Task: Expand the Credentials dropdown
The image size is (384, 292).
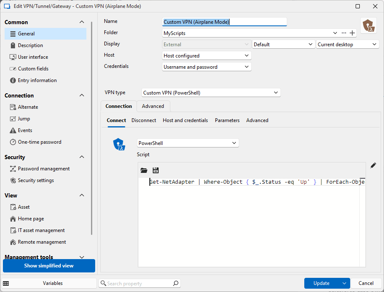Action: coord(207,67)
